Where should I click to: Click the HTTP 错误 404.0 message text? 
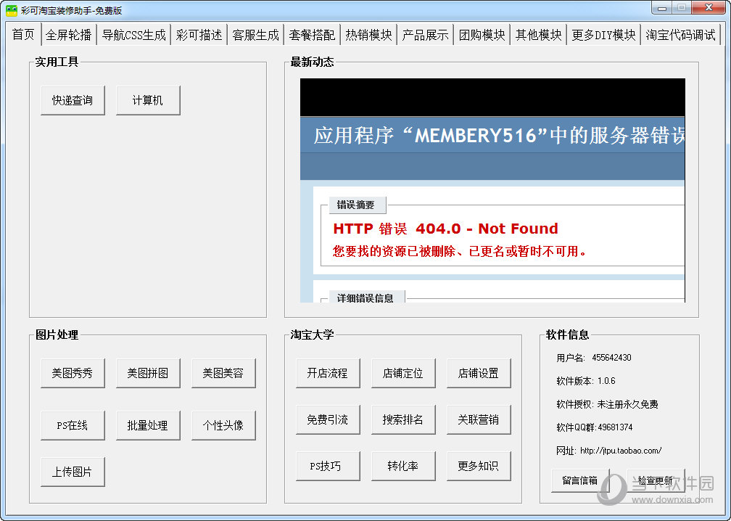tap(446, 229)
